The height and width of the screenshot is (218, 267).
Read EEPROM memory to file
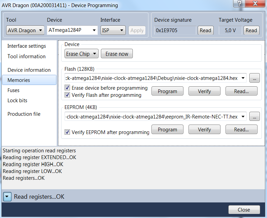[241, 129]
